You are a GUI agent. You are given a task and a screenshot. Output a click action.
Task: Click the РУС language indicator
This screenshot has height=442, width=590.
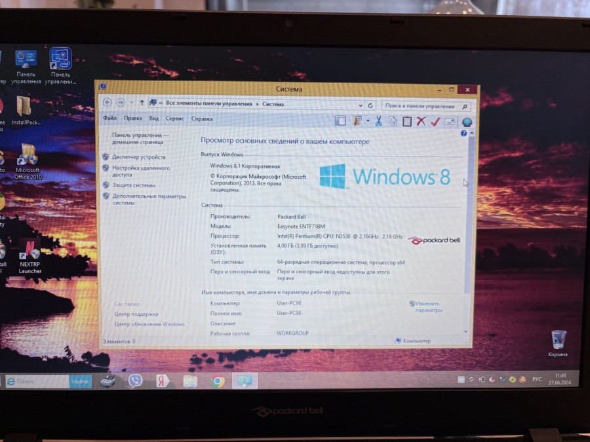(537, 379)
